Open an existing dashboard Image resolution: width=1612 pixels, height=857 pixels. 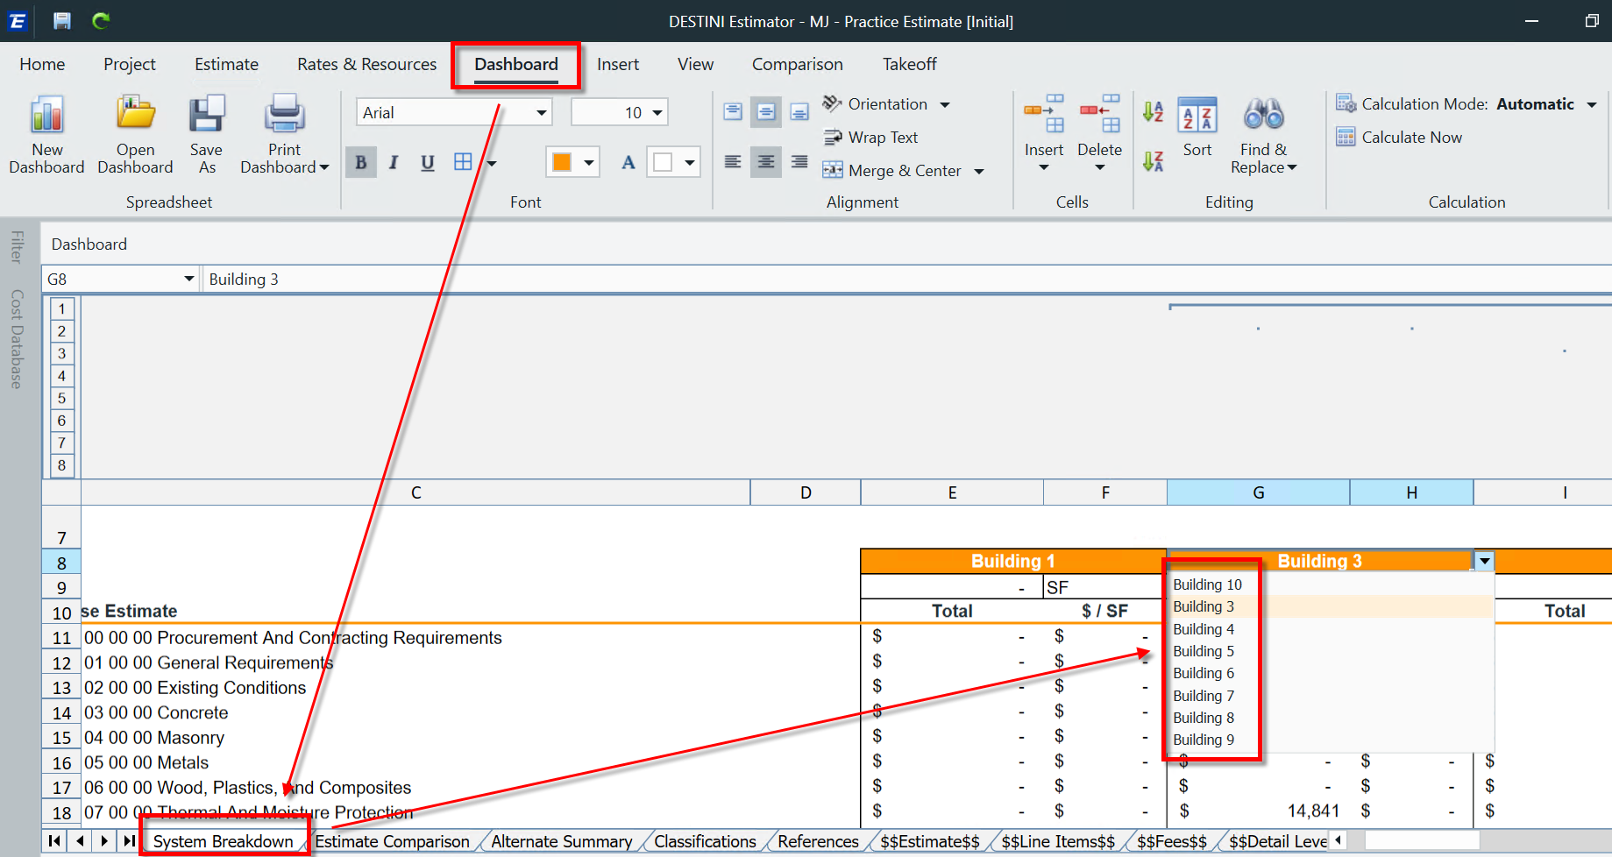point(135,115)
